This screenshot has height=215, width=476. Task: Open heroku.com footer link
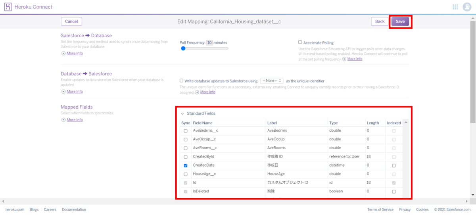tap(15, 209)
